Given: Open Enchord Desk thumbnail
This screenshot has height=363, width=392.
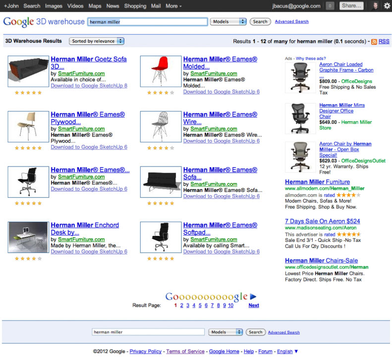Looking at the screenshot, I should 28,237.
